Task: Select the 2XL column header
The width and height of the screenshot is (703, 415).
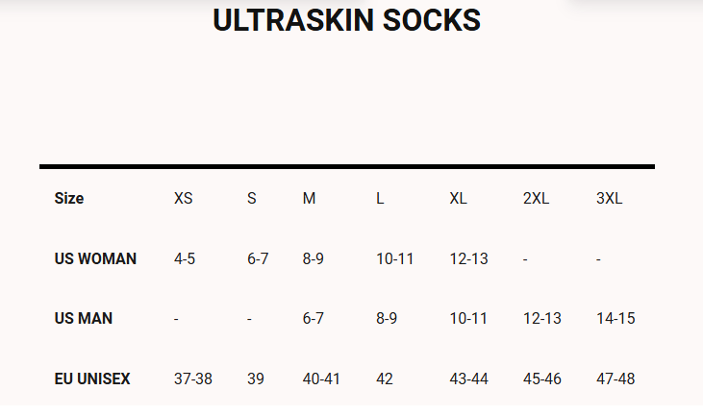Action: [536, 199]
